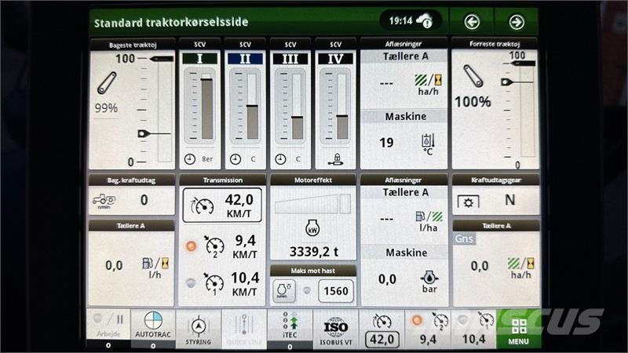Tap the PTO gear icon in Kraftudtagsgear
This screenshot has width=628, height=353.
click(468, 202)
